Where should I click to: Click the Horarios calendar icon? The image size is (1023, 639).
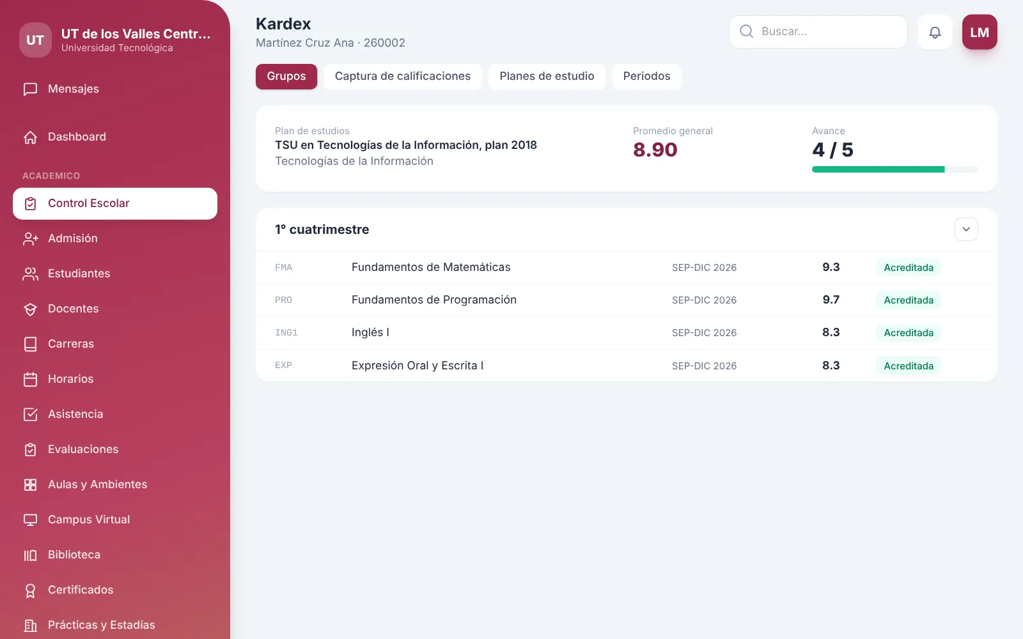[x=30, y=379]
